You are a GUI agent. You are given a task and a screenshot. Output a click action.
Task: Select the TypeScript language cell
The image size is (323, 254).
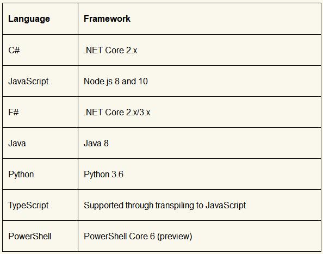[x=40, y=205]
